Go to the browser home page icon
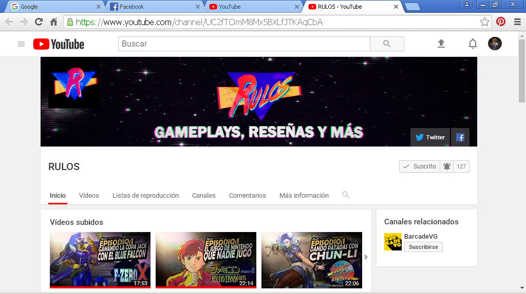This screenshot has width=526, height=294. click(x=53, y=22)
